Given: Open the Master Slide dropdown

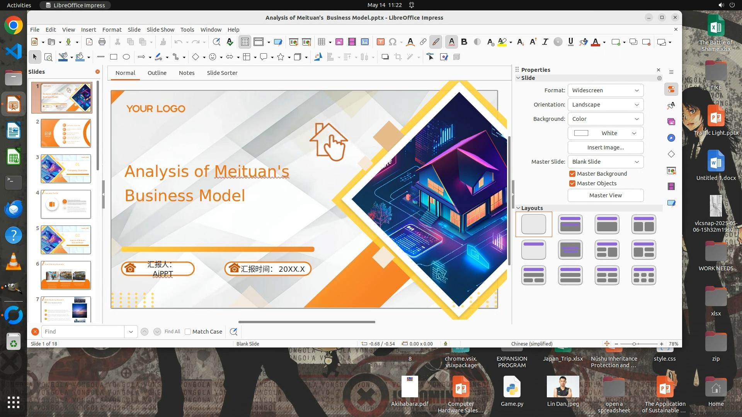Looking at the screenshot, I should click(x=605, y=162).
